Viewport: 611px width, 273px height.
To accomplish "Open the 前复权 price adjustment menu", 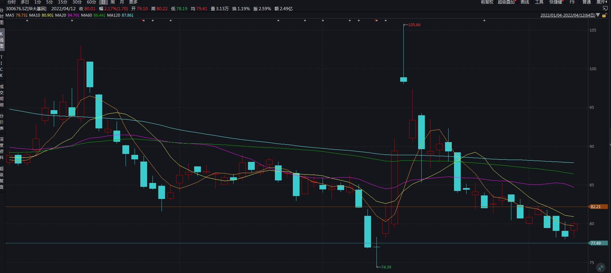I will point(487,2).
